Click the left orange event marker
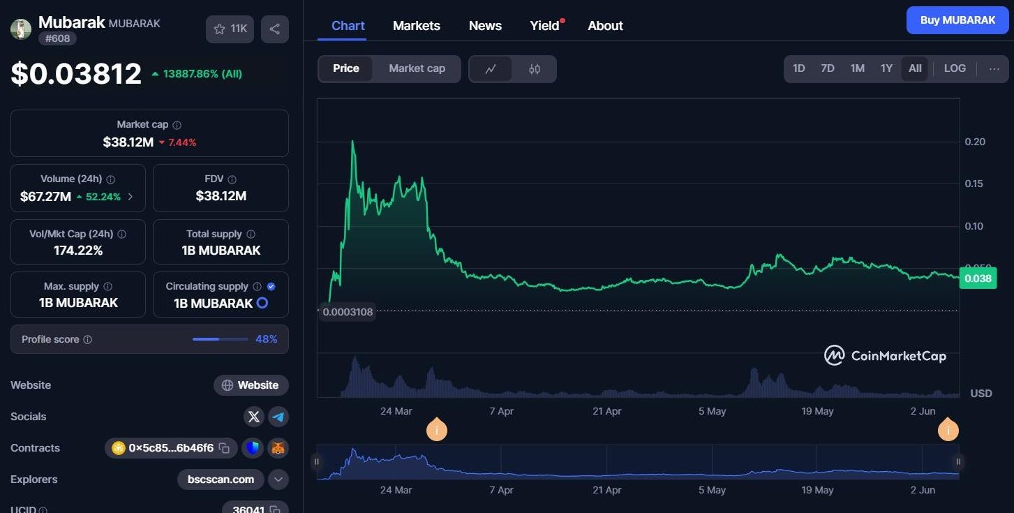1014x513 pixels. tap(437, 429)
